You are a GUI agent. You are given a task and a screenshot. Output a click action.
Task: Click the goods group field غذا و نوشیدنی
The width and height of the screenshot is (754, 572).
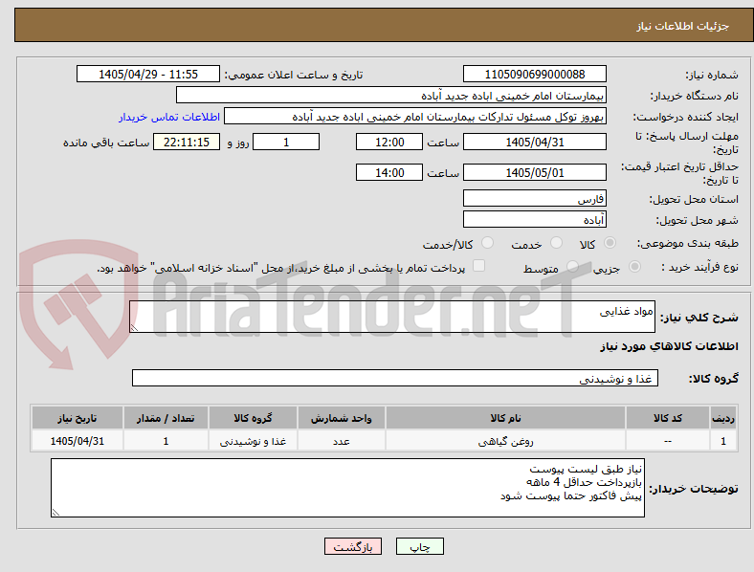pos(395,378)
